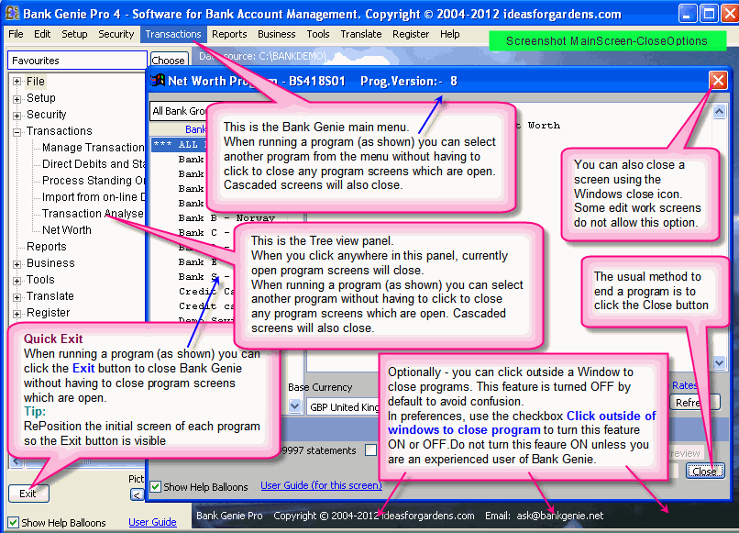Minimize the Bank Genie Pro window
Image resolution: width=739 pixels, height=533 pixels.
tap(687, 13)
